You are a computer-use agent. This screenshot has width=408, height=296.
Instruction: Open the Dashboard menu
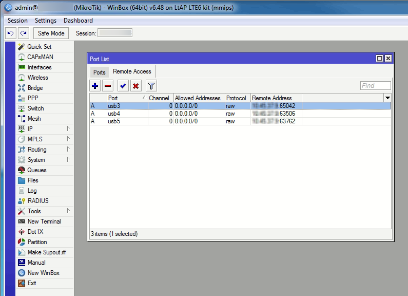click(78, 21)
